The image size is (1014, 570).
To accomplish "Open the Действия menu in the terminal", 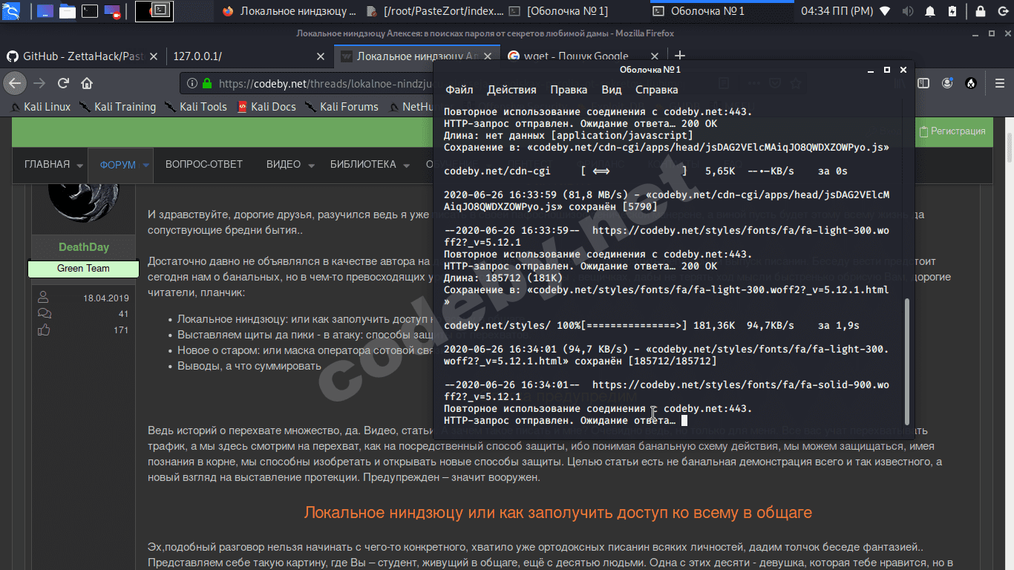I will pos(511,90).
